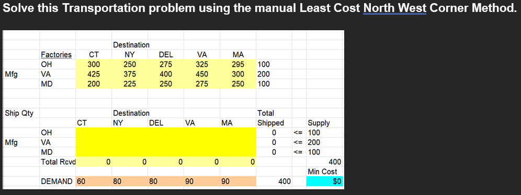
Task: Select the MD row label in the Ship Qty table
Action: 47,152
